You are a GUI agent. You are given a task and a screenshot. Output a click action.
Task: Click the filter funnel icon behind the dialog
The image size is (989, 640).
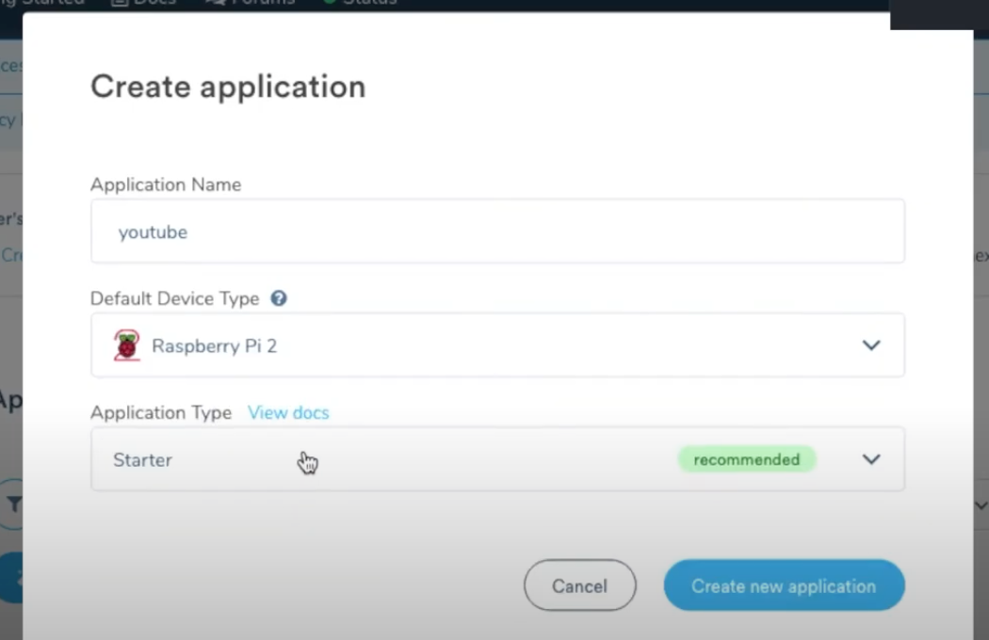click(13, 506)
